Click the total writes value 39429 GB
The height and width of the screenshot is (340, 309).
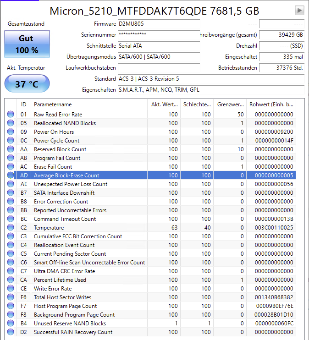point(282,35)
